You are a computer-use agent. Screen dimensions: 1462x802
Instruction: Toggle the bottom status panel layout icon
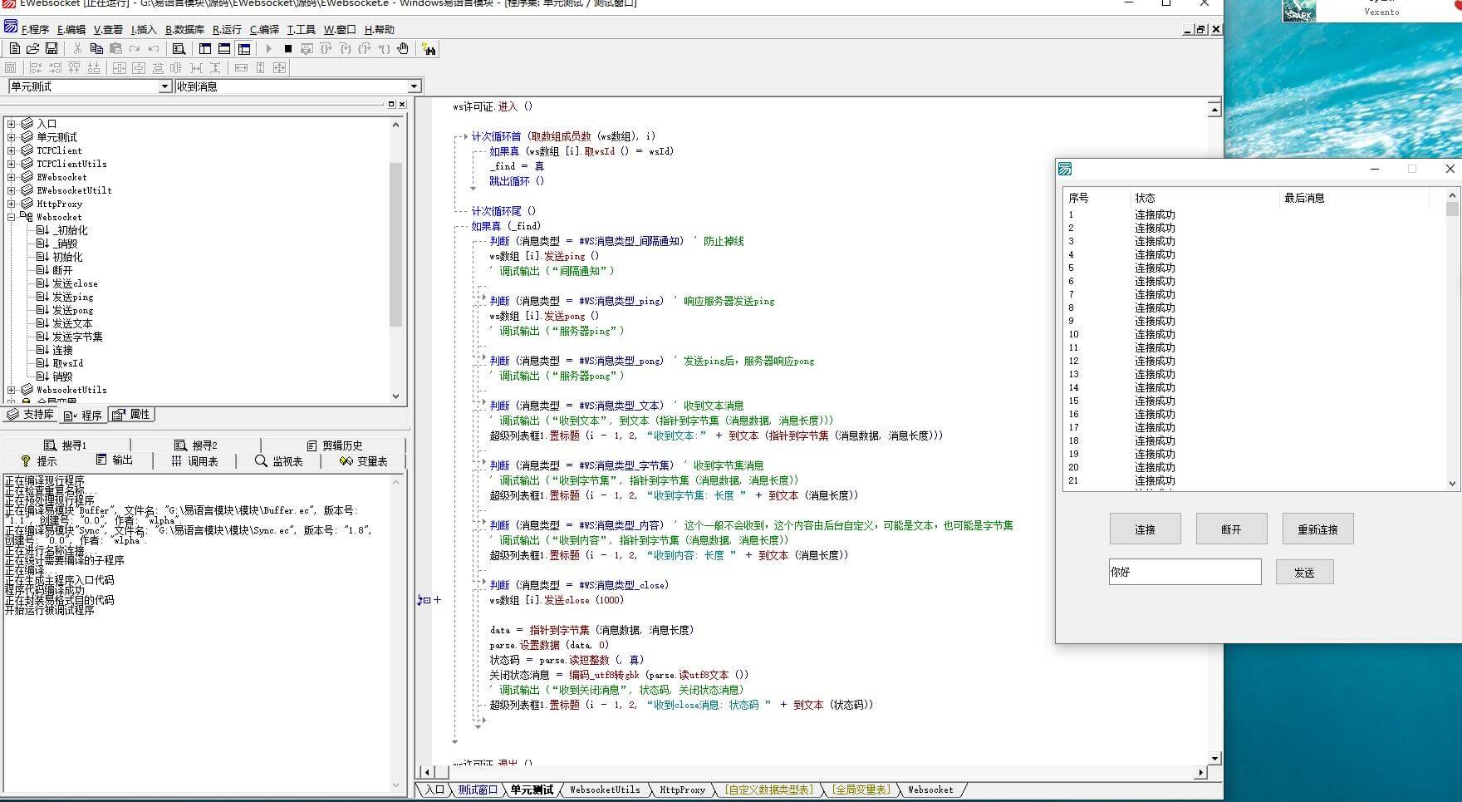[224, 49]
